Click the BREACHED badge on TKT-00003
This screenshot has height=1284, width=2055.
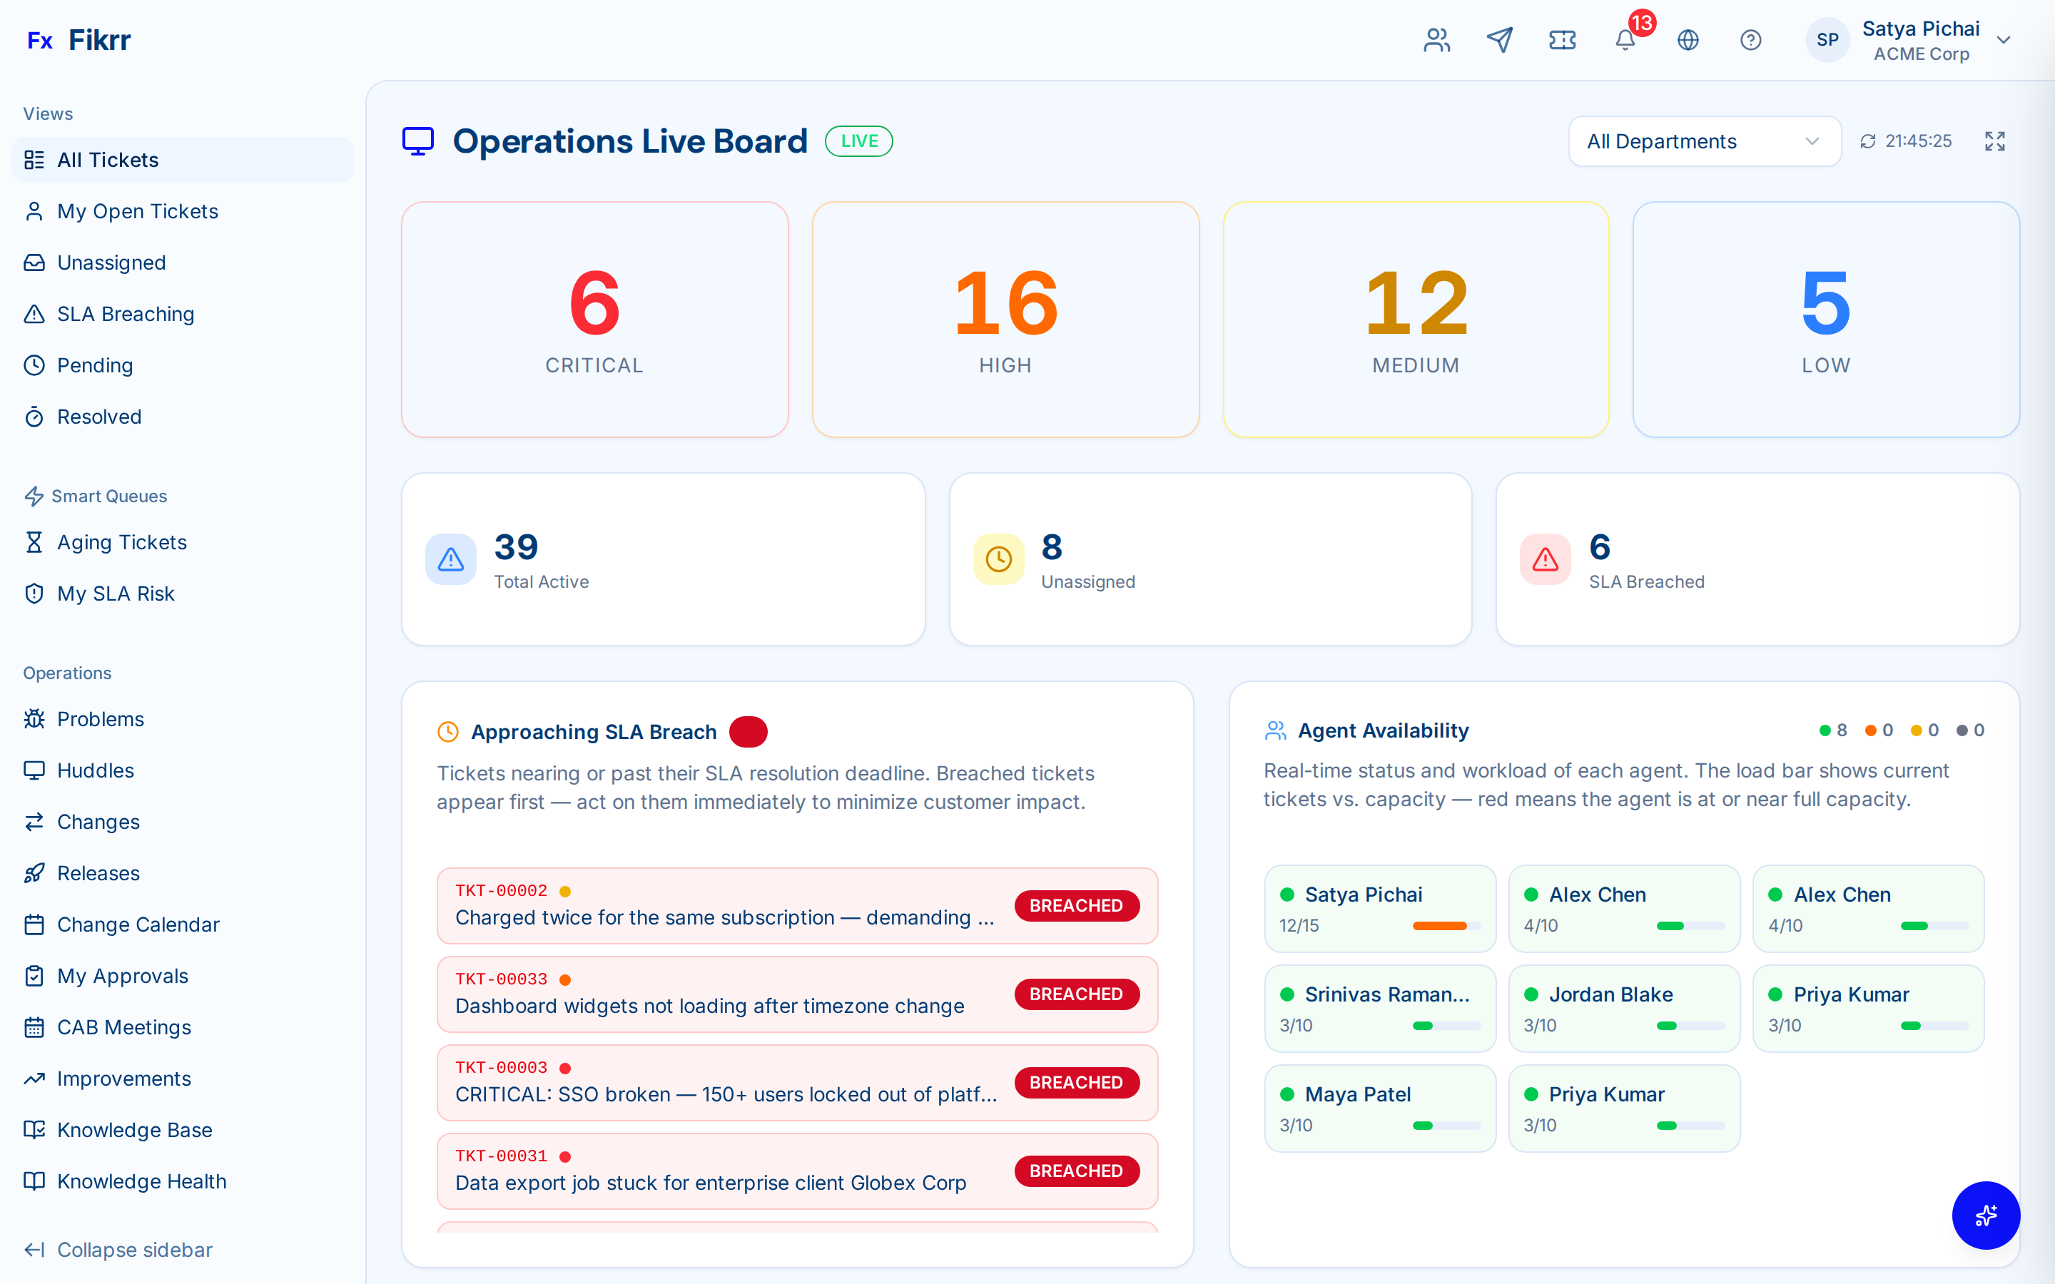click(1077, 1082)
